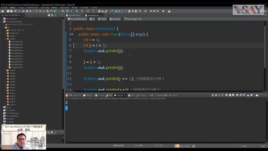
Task: Toggle Word Wrap in the console toolbar
Action: [x=233, y=95]
